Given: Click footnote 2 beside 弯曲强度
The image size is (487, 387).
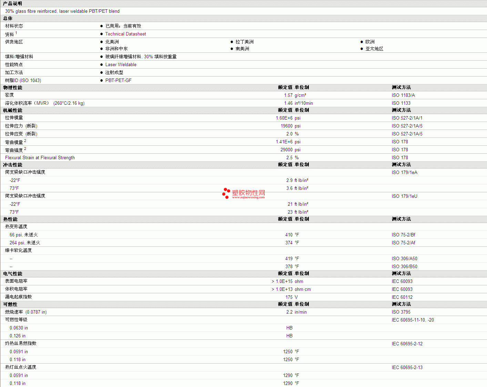Looking at the screenshot, I should pos(25,149).
